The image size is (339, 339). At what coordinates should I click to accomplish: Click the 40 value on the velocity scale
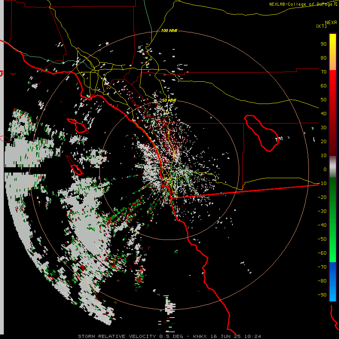pyautogui.click(x=324, y=113)
